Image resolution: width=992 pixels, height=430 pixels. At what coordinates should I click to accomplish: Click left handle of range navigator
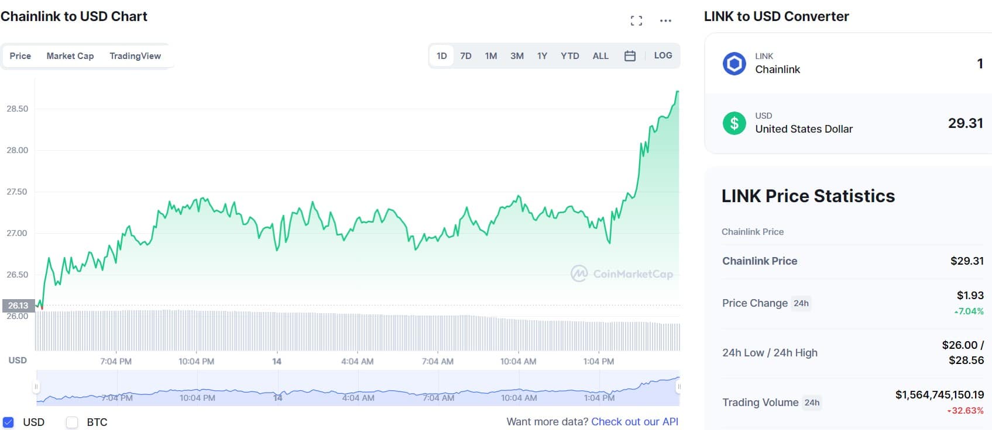click(x=36, y=387)
